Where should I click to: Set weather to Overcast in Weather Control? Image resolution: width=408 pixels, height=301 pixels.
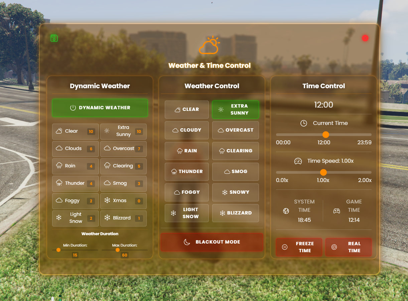click(236, 130)
